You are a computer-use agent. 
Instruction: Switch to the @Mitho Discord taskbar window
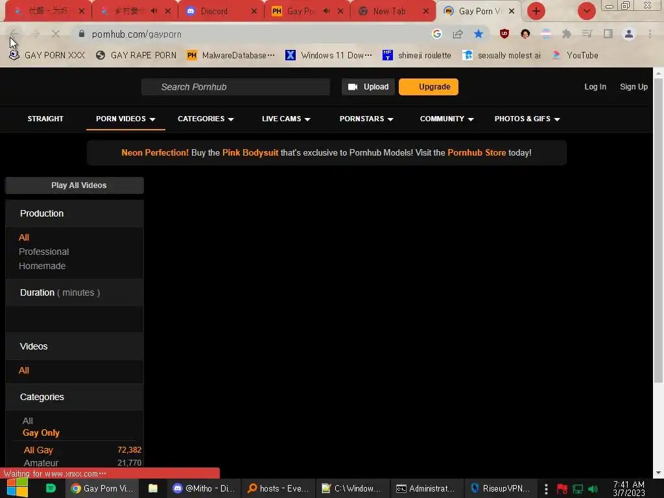[204, 489]
